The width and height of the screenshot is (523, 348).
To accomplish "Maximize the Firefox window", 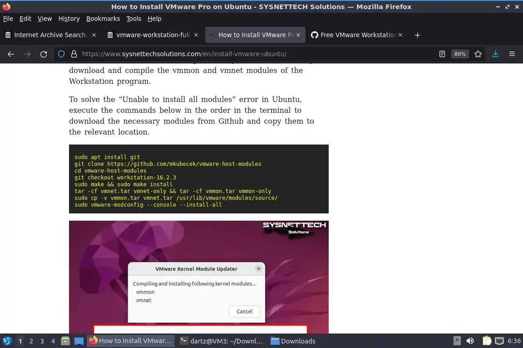I will [507, 7].
